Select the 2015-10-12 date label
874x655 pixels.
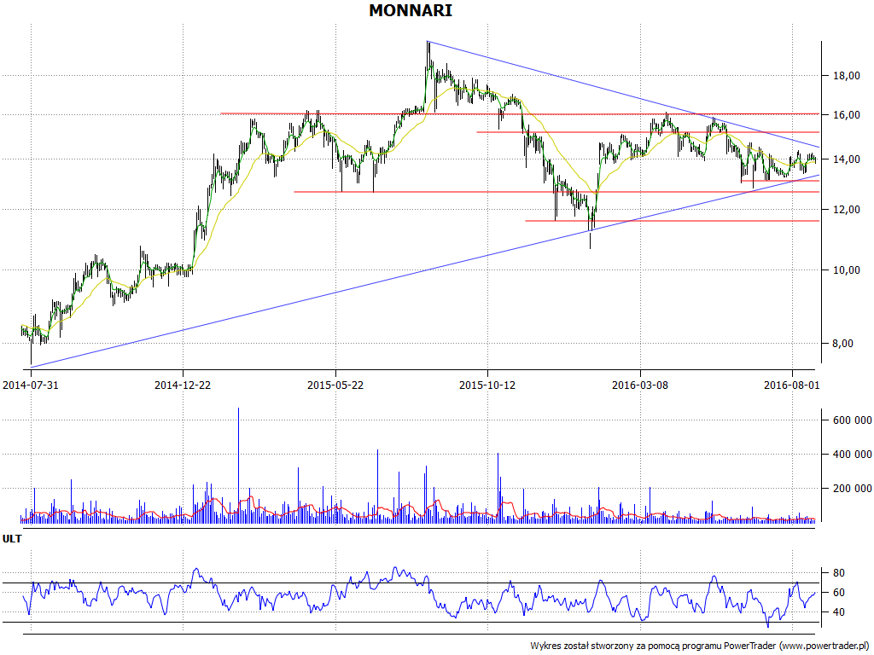click(x=487, y=385)
